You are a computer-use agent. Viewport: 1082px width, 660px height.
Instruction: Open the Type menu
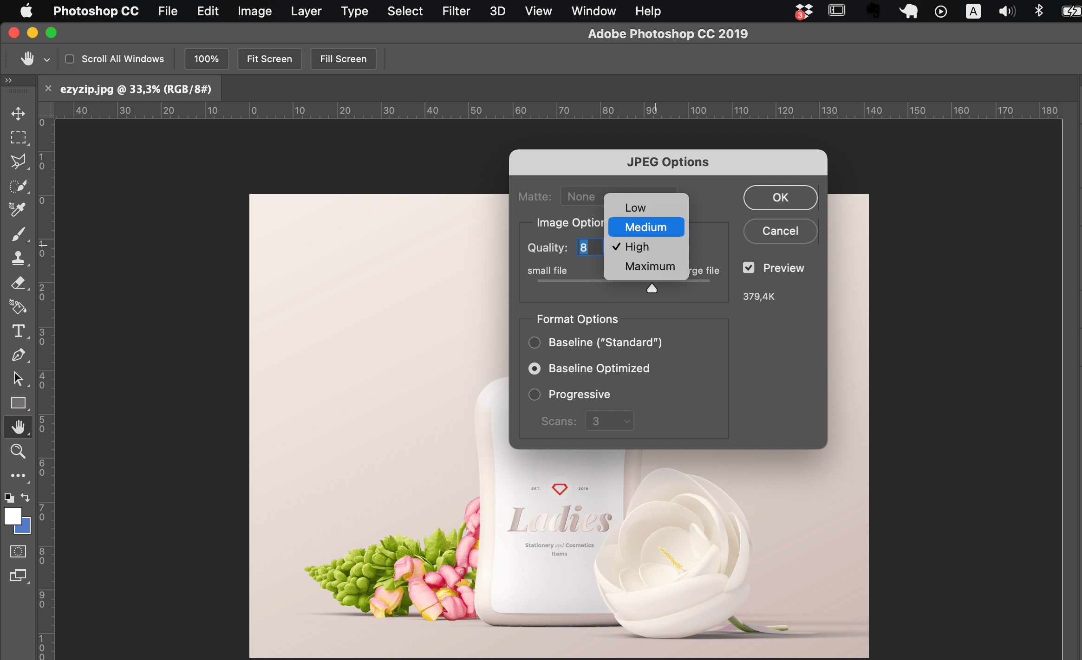[x=354, y=11]
